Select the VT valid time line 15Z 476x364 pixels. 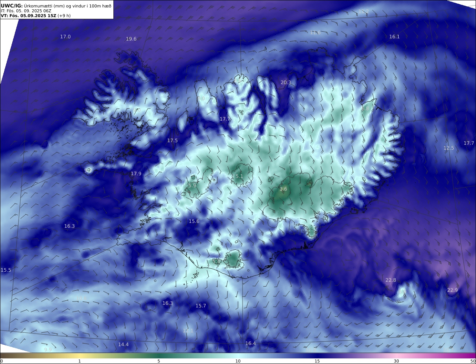click(36, 16)
